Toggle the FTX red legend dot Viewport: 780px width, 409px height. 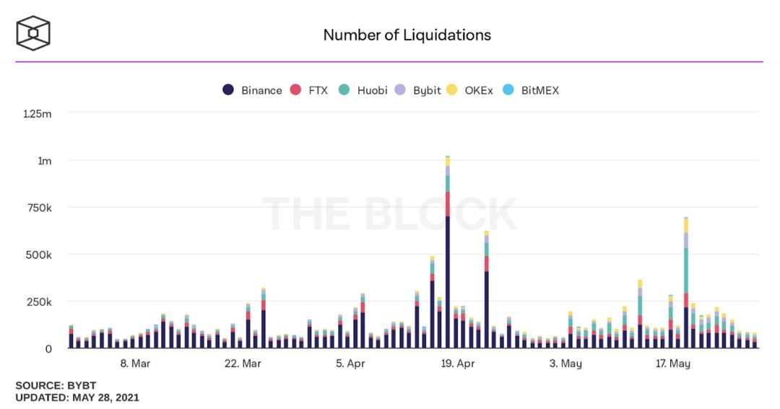295,90
